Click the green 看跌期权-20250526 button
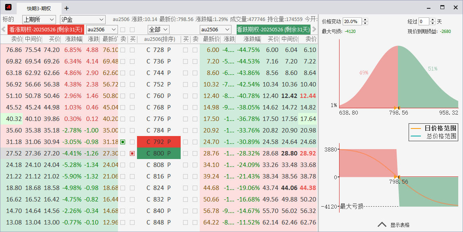 (273, 29)
